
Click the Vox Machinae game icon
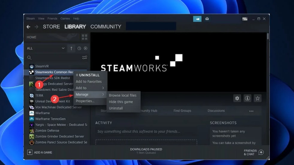click(31, 107)
